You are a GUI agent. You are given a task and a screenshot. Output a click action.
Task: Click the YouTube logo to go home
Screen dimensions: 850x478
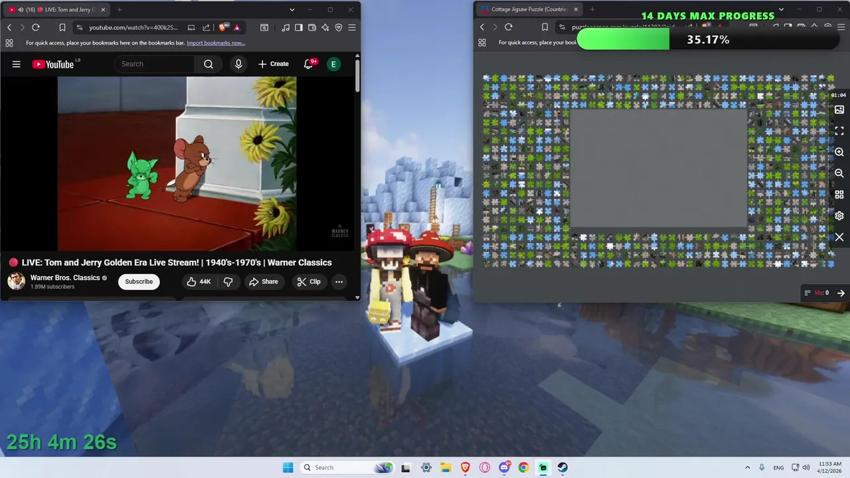pos(54,64)
